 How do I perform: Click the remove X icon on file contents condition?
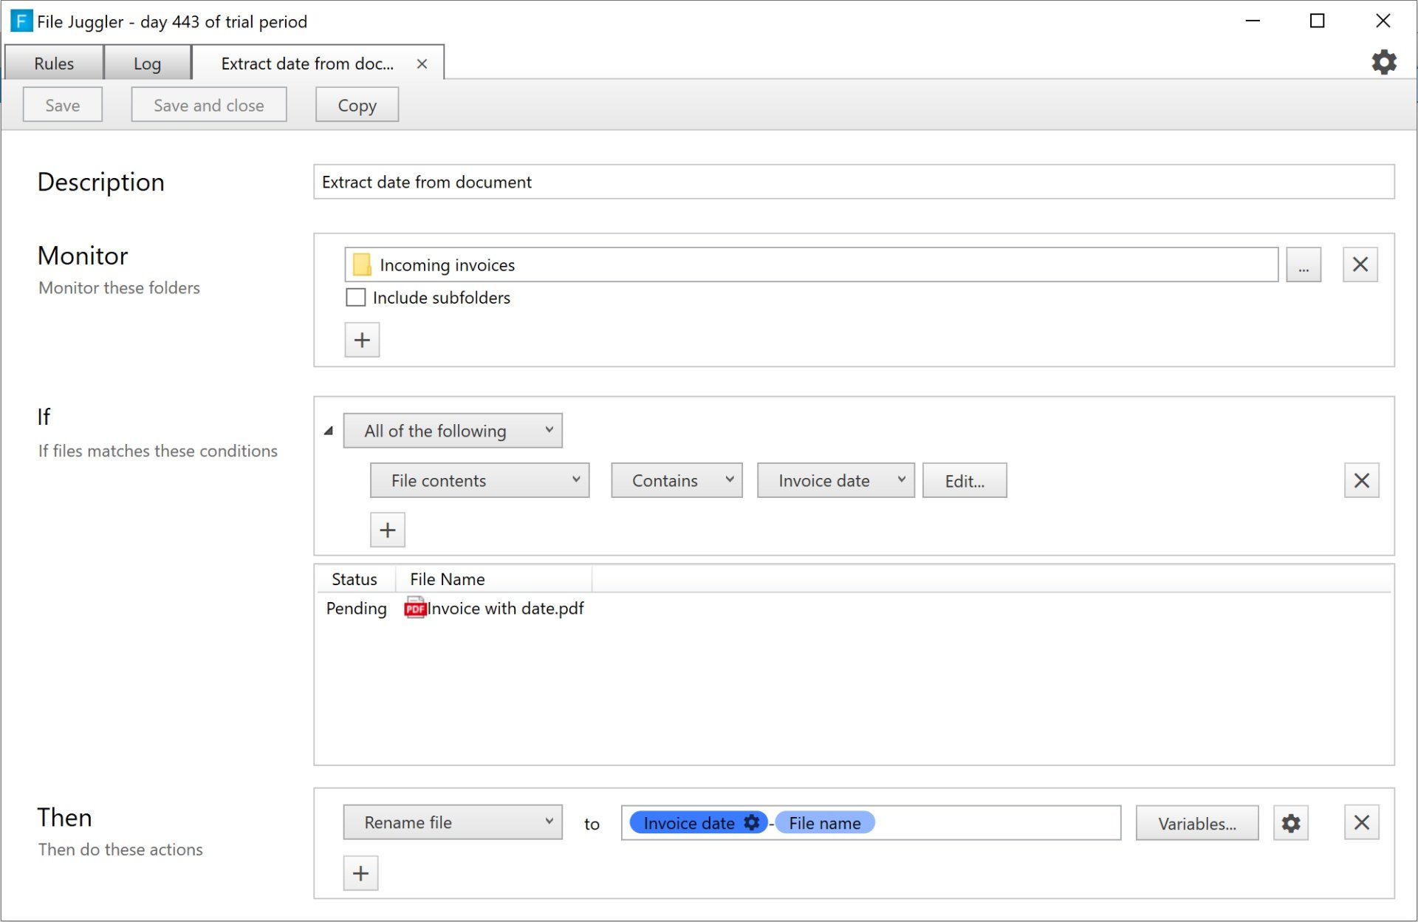1361,479
